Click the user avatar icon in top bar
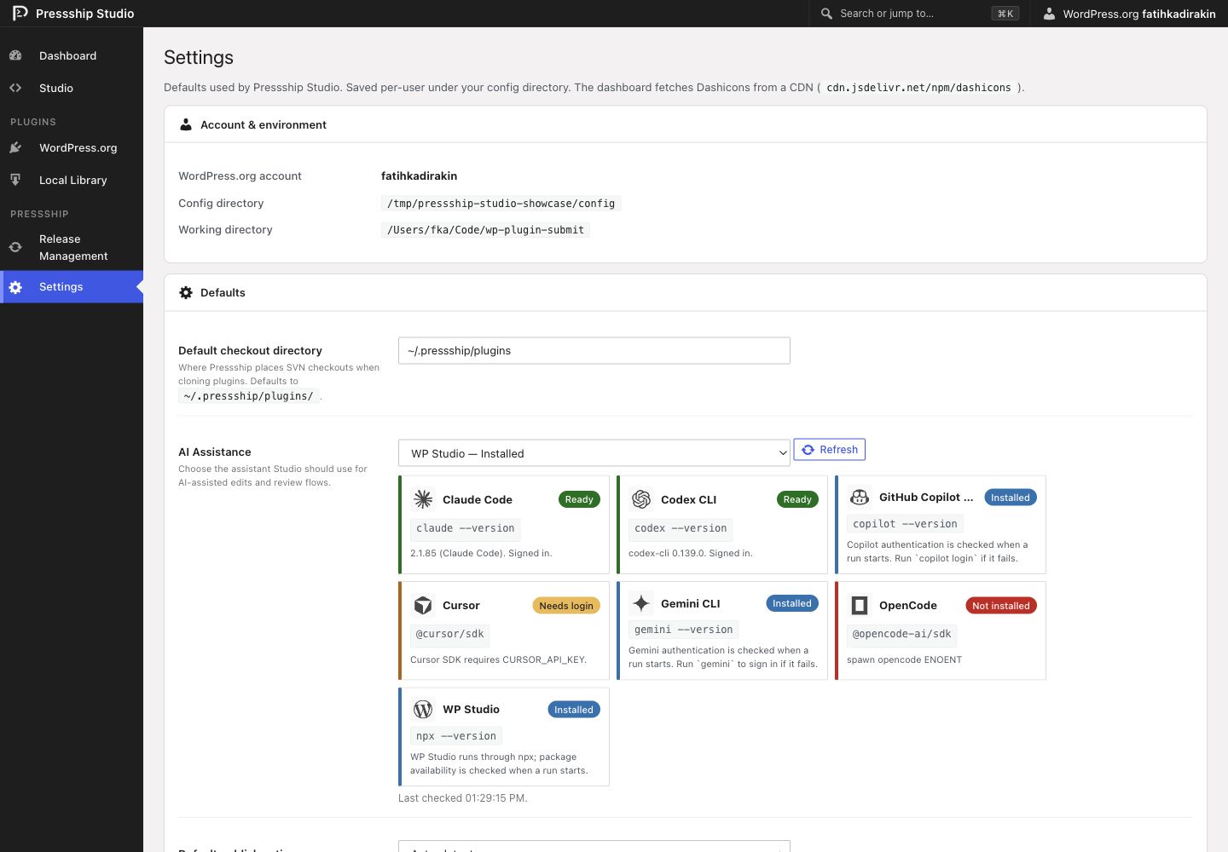This screenshot has height=852, width=1228. [1049, 14]
